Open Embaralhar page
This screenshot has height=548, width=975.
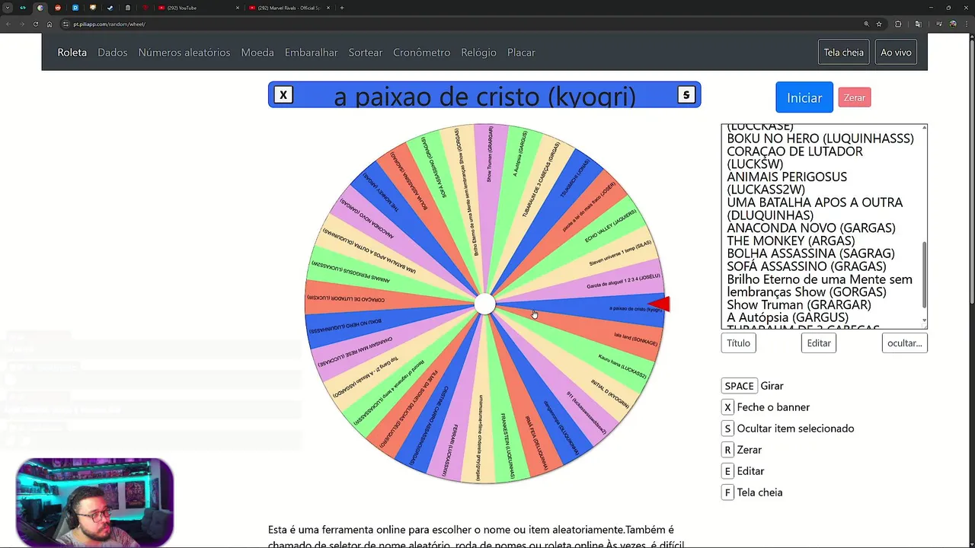coord(312,53)
